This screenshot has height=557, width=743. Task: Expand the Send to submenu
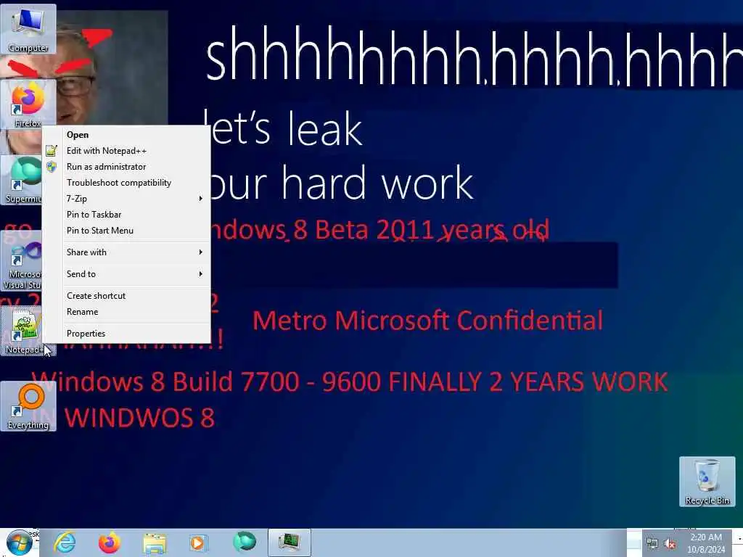coord(127,273)
